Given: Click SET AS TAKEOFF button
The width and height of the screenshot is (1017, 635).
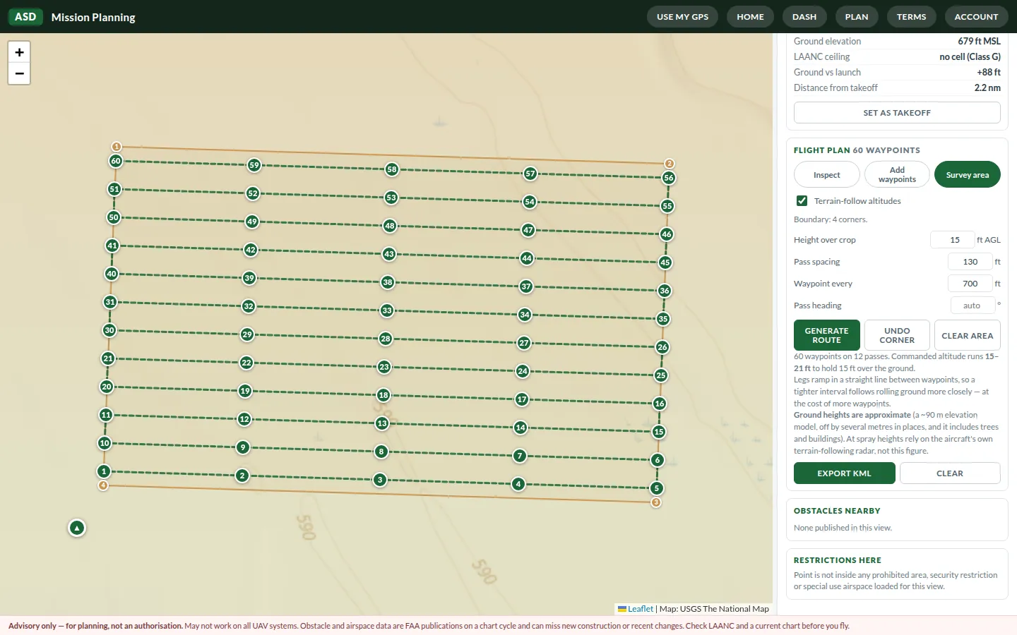Looking at the screenshot, I should click(897, 113).
